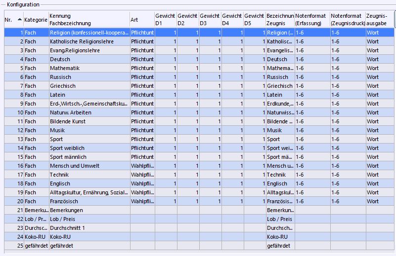The height and width of the screenshot is (256, 396).
Task: Click the Gewicht D5 column header
Action: 254,20
